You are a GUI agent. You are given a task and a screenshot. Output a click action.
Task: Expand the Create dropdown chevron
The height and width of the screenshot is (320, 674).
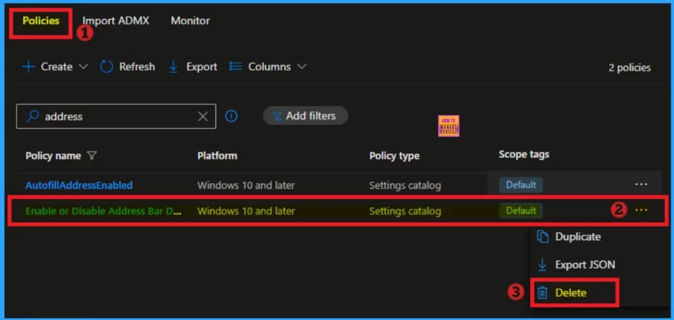pyautogui.click(x=84, y=67)
